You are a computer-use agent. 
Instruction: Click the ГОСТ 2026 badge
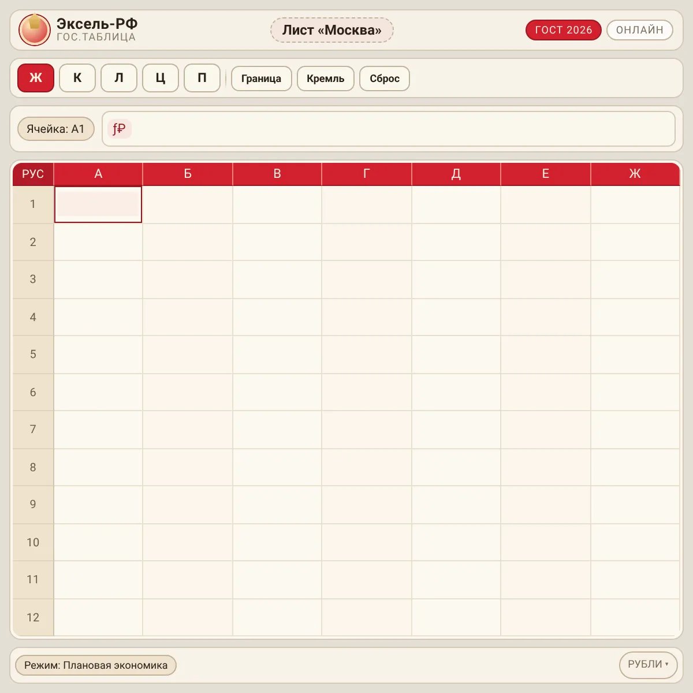point(564,30)
